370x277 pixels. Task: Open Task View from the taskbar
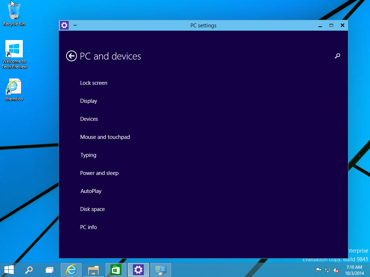click(50, 269)
